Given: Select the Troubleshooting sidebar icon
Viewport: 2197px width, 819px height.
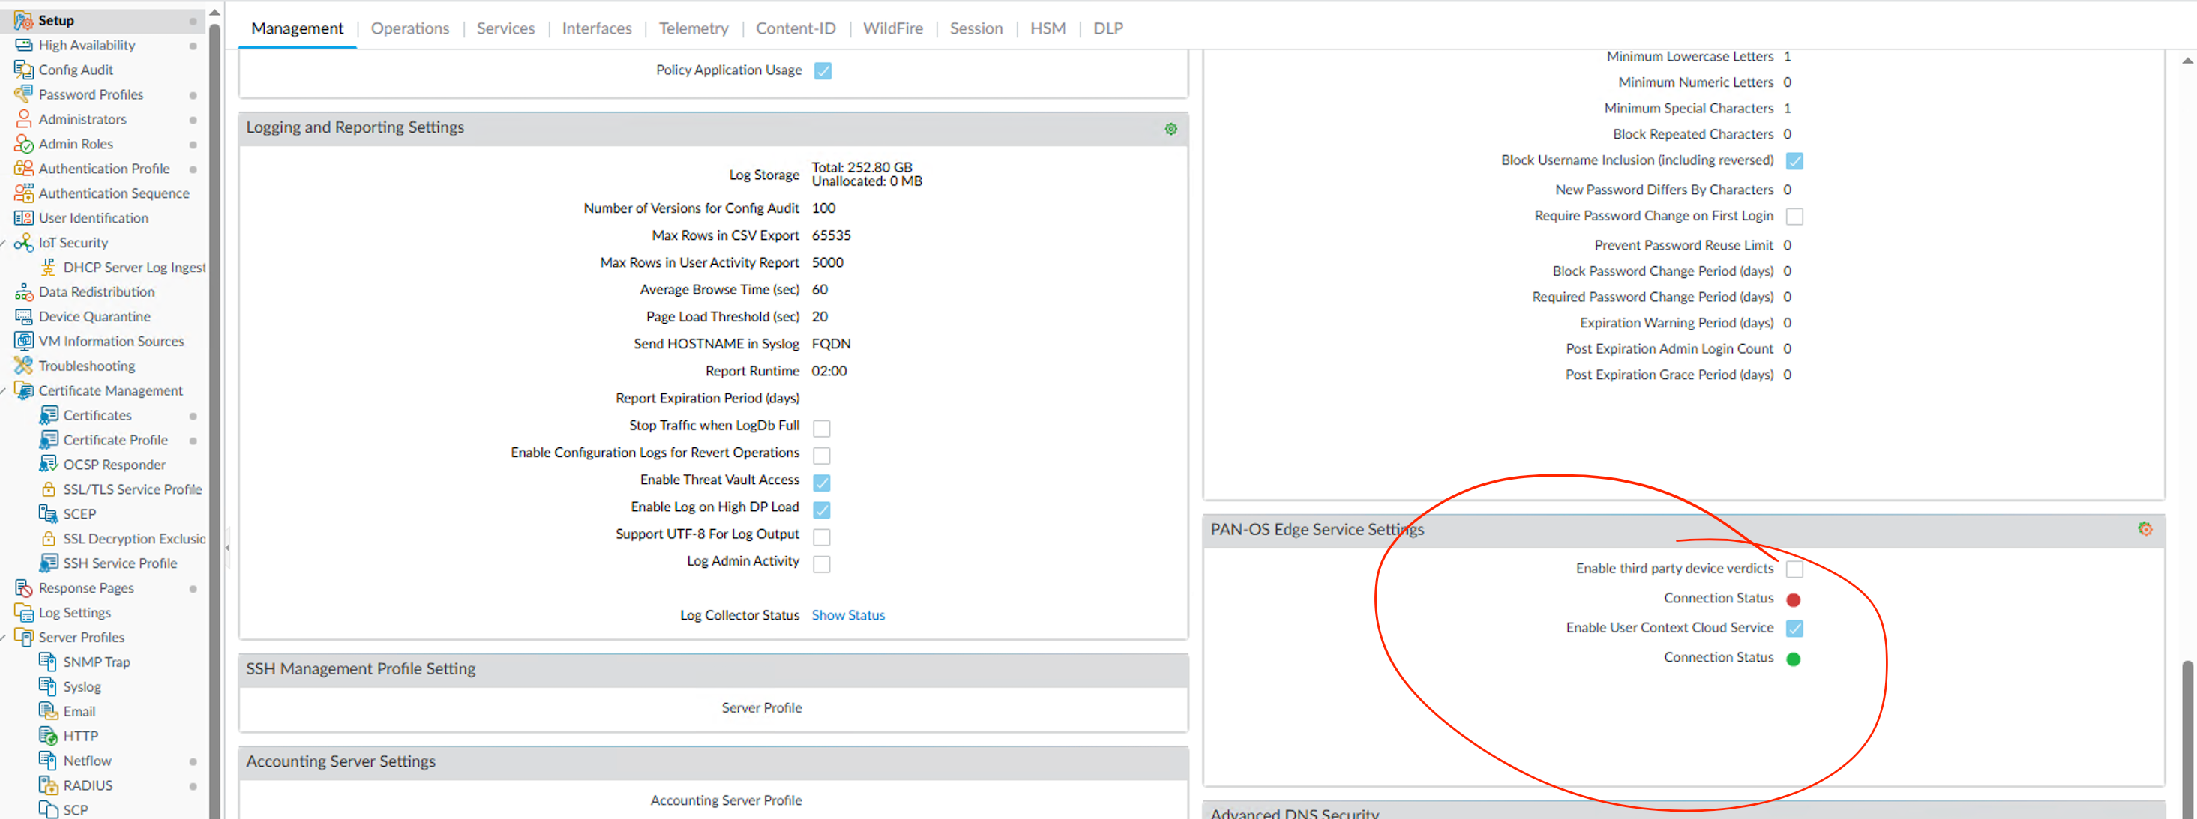Looking at the screenshot, I should 24,365.
